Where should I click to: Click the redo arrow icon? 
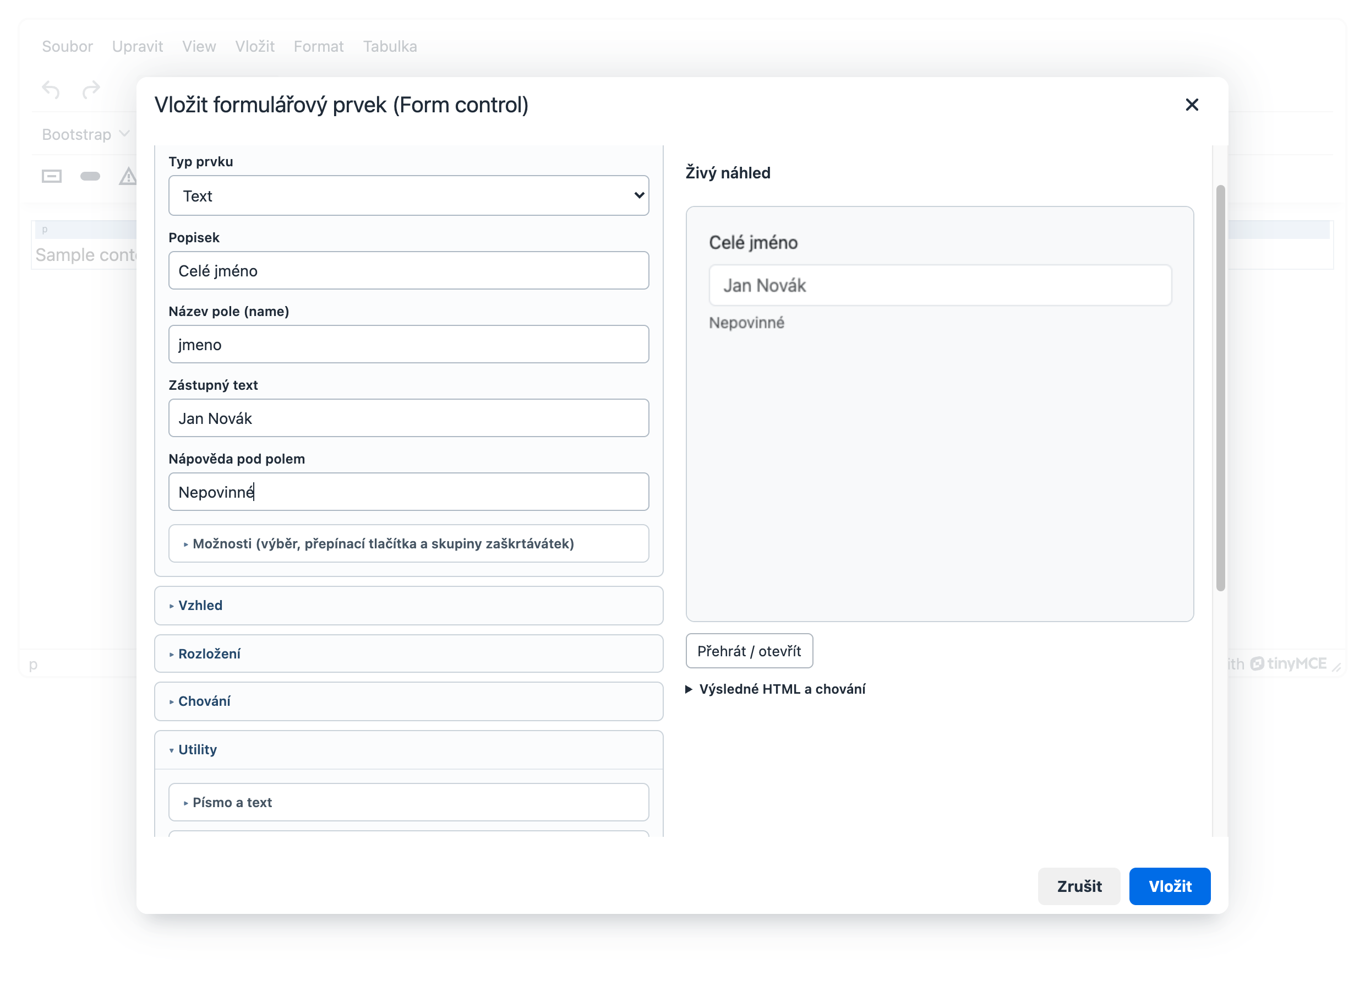91,90
